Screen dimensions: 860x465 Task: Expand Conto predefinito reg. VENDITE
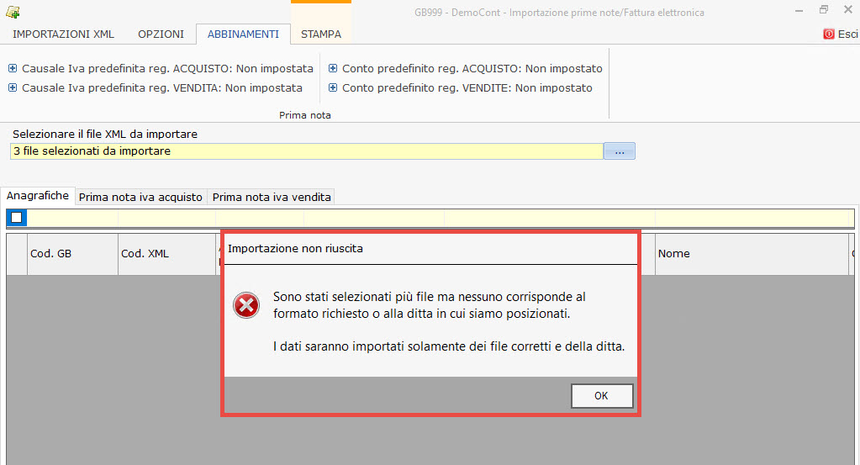(333, 88)
